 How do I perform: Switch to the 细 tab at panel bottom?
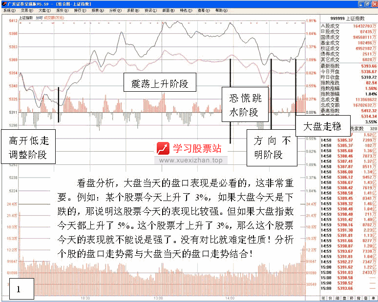tap(337, 298)
